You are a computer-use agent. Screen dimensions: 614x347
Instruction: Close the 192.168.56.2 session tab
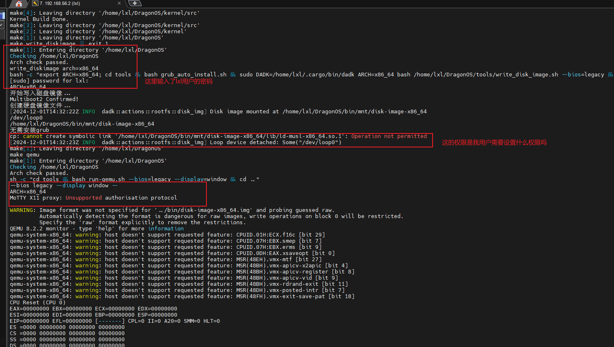pos(119,3)
